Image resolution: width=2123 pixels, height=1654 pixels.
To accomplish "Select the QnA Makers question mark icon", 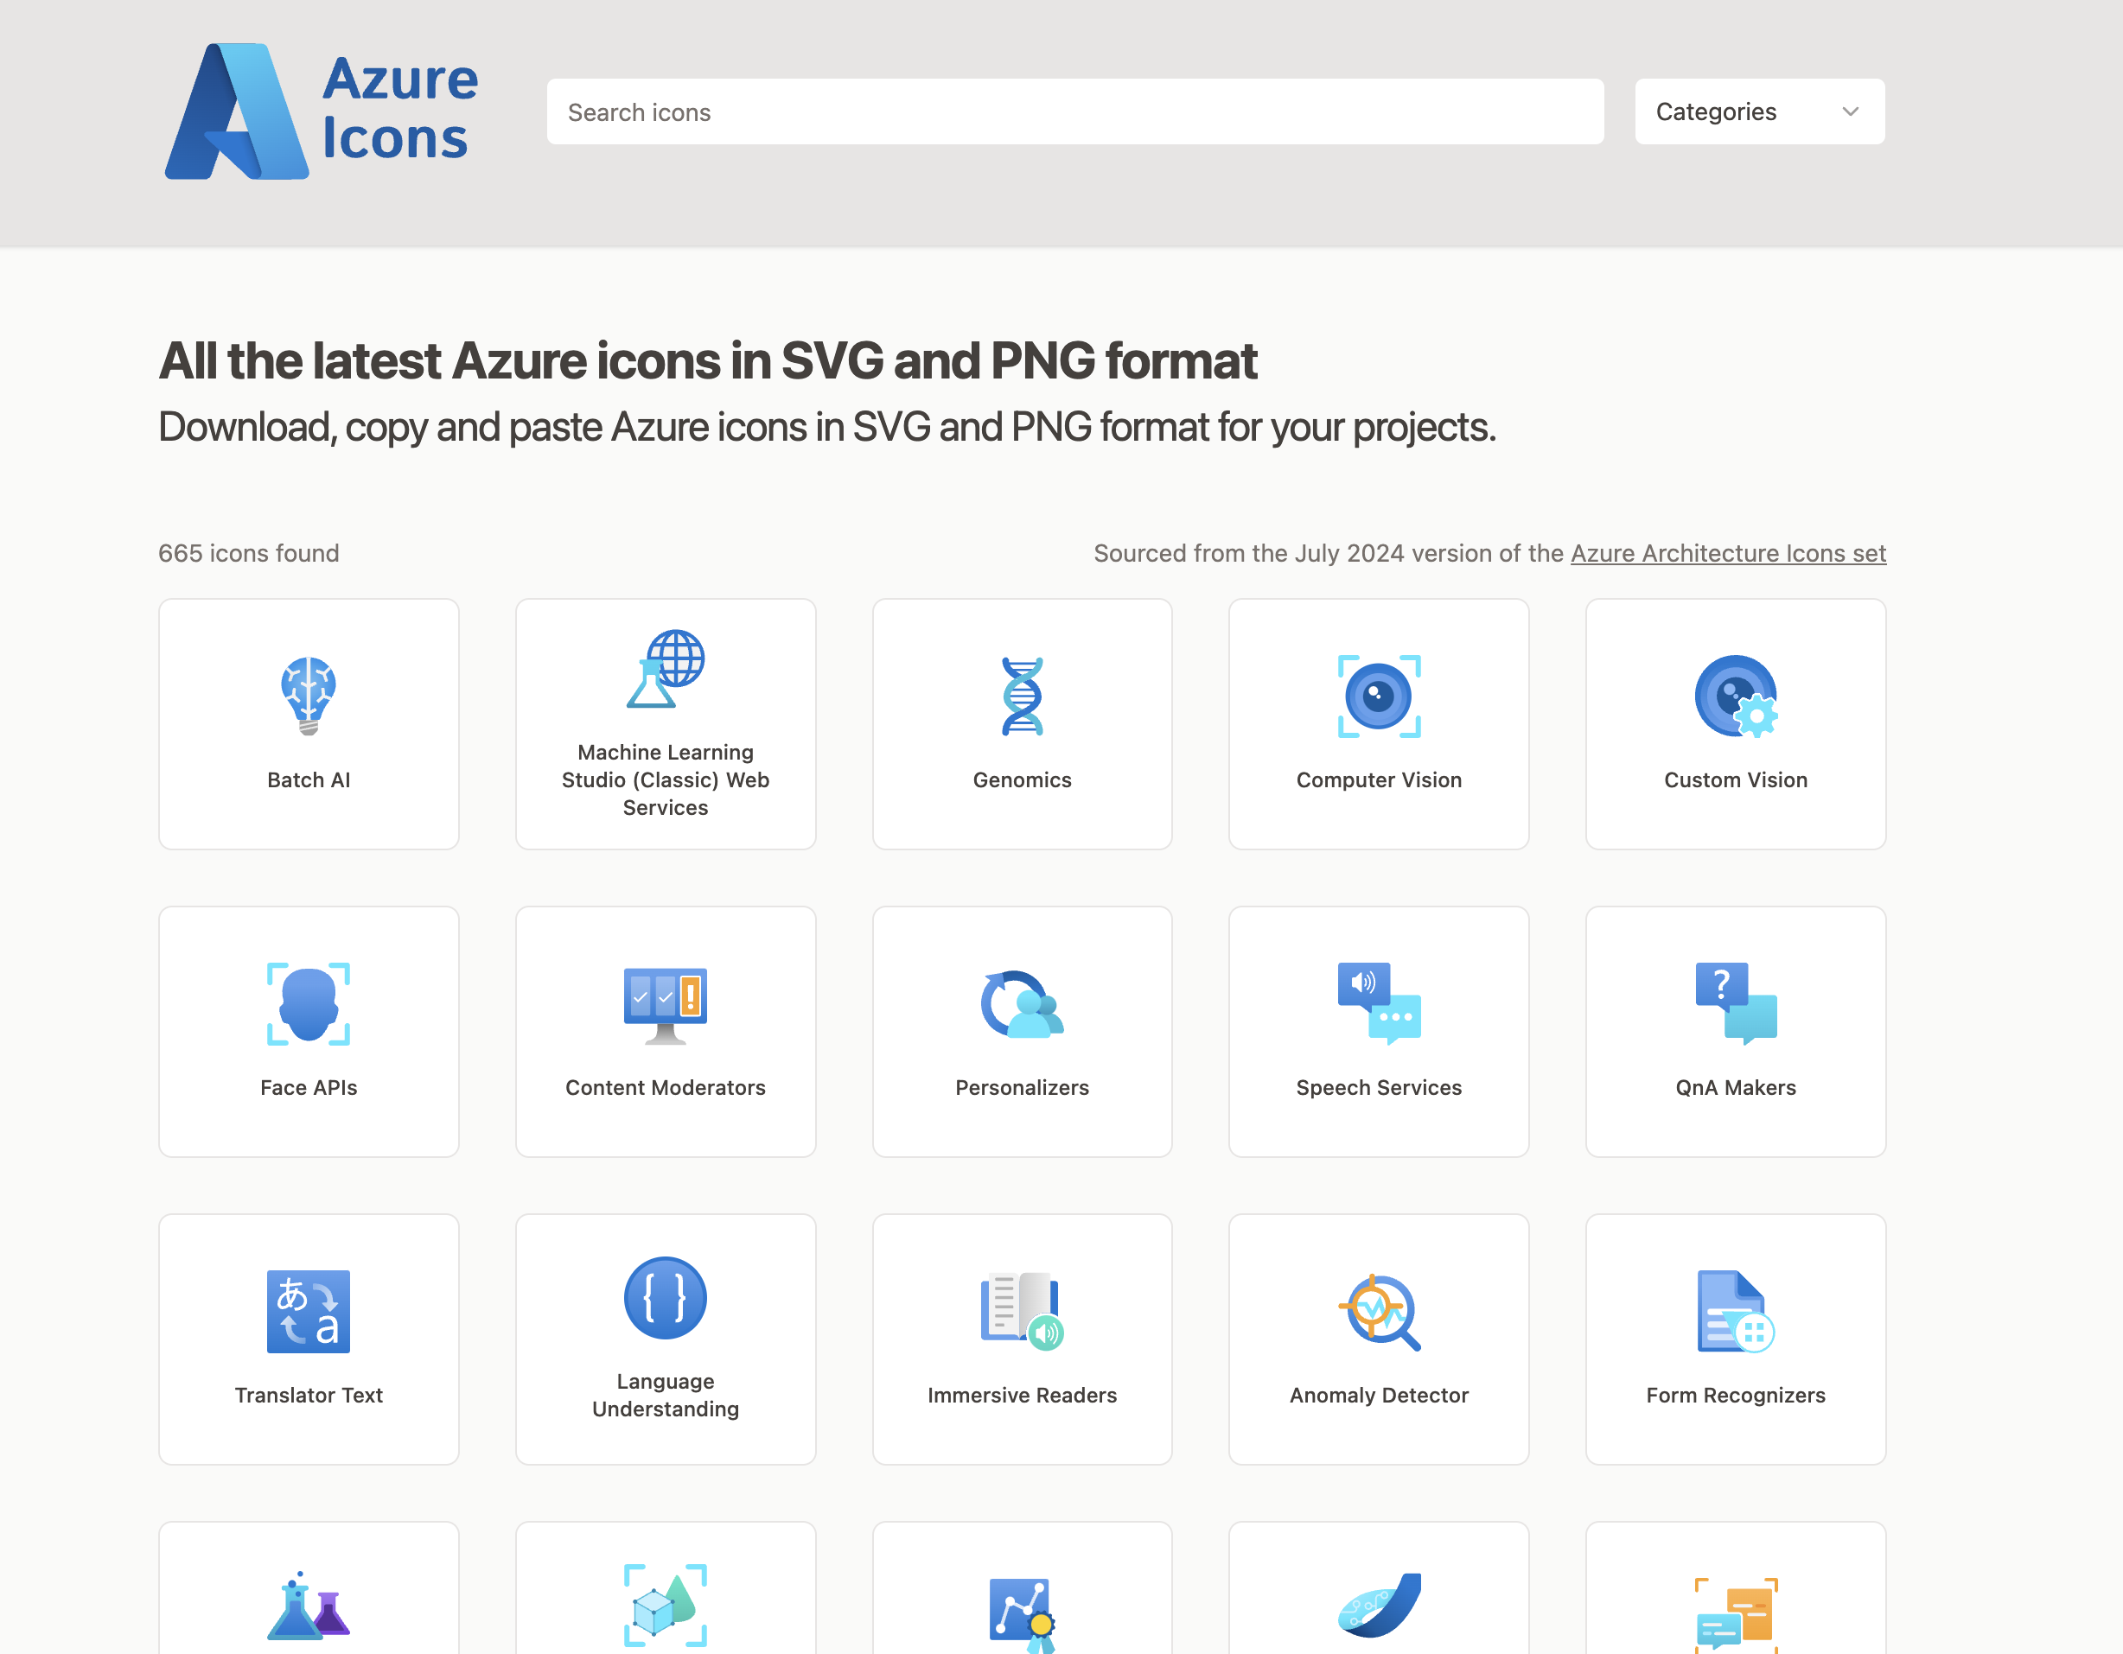I will click(x=1735, y=1004).
